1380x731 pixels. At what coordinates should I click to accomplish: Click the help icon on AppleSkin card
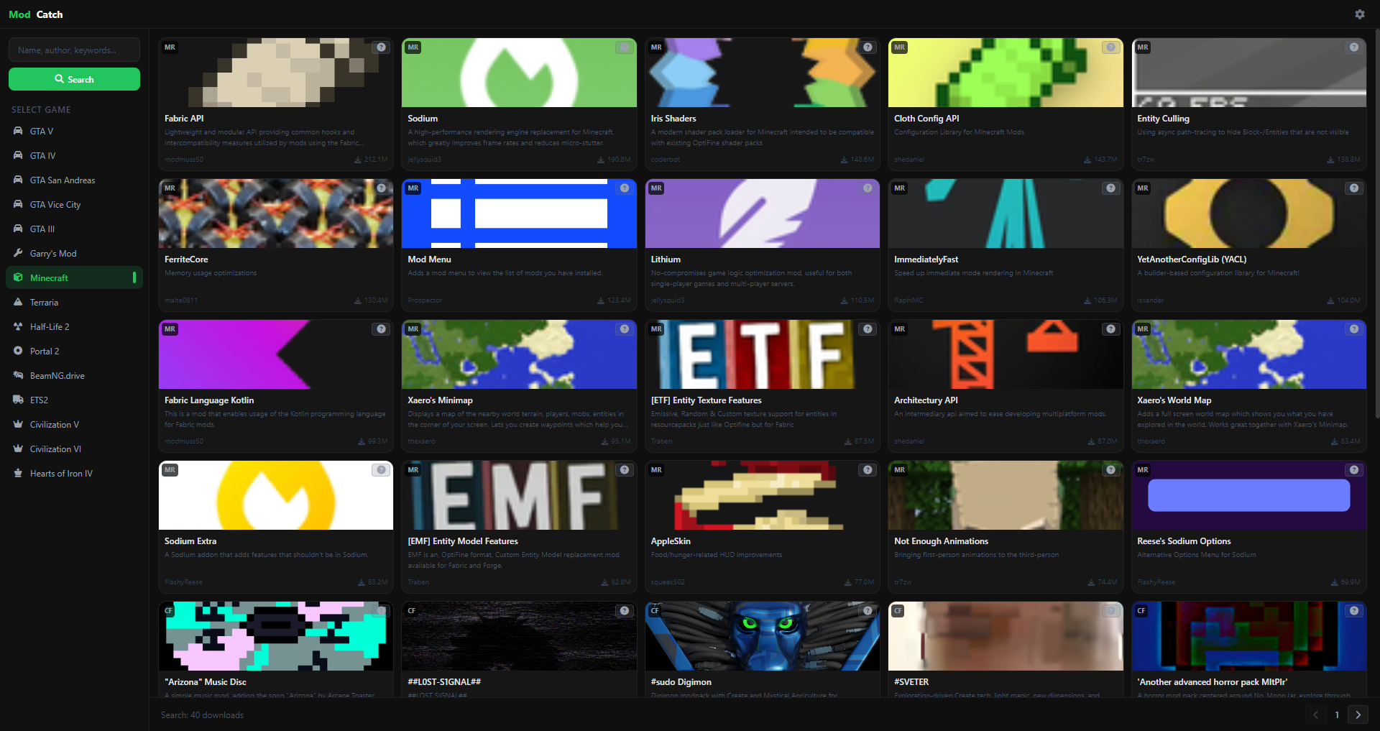pyautogui.click(x=868, y=470)
